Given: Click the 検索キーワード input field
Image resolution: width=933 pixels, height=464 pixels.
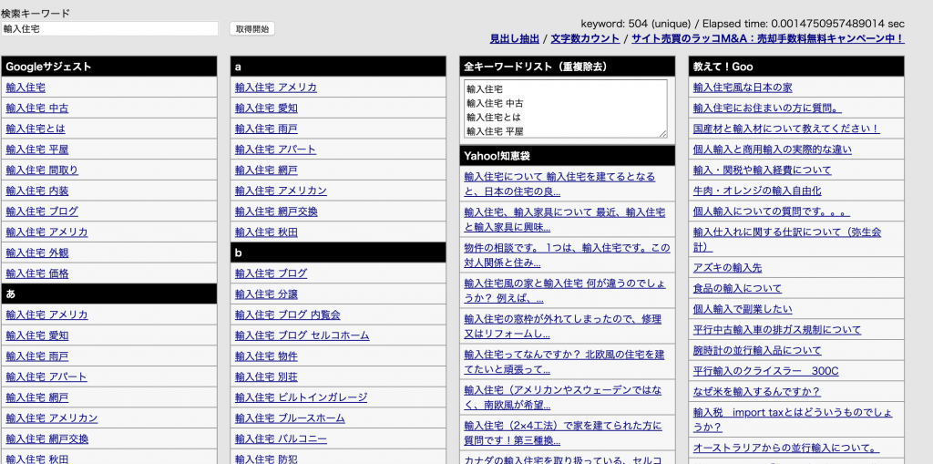Looking at the screenshot, I should click(x=110, y=28).
